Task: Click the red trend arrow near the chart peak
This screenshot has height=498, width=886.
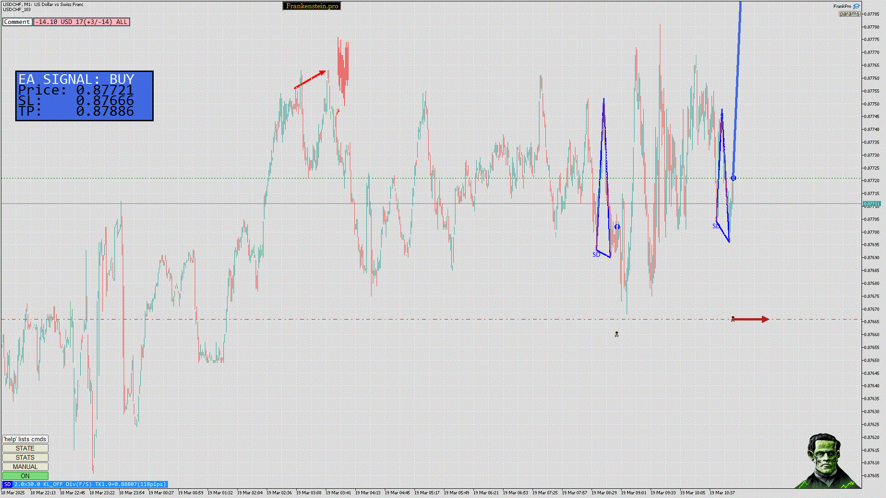Action: coord(310,79)
